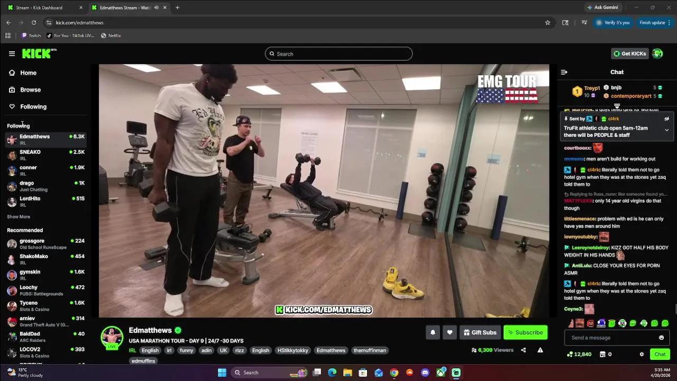
Task: Open the channel points 12,840 balance
Action: (579, 354)
